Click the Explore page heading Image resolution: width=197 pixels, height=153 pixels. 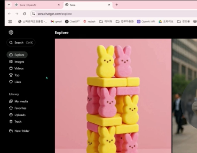click(61, 33)
